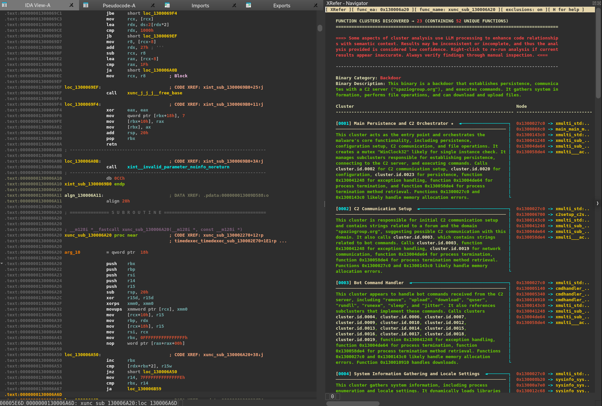Jump to node 0x130010910 cmdhandler

(553, 300)
